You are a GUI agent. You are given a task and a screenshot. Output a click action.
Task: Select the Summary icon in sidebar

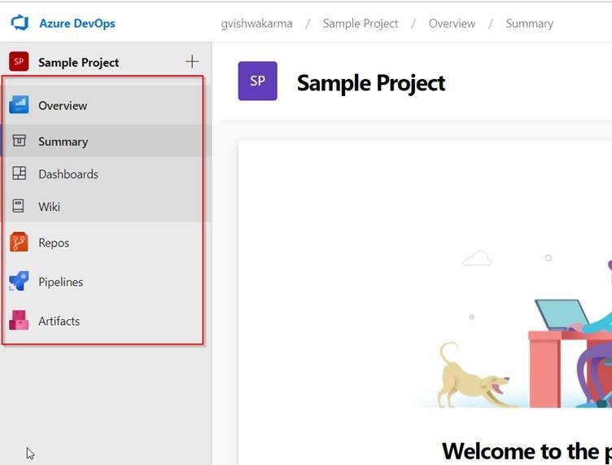[x=20, y=141]
